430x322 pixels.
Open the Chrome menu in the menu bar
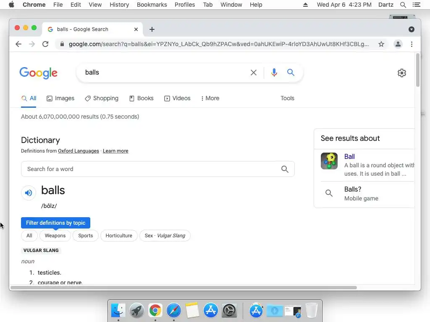(34, 5)
